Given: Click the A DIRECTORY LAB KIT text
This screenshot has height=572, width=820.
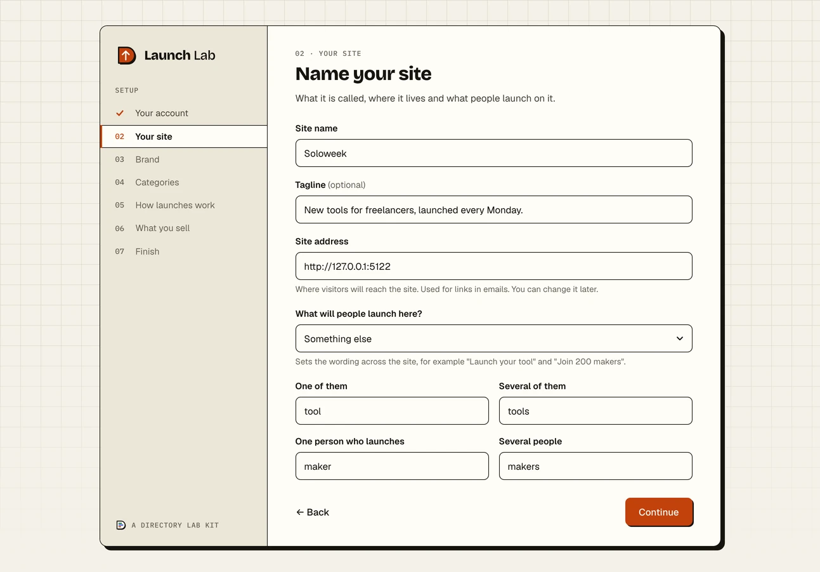Looking at the screenshot, I should 175,525.
